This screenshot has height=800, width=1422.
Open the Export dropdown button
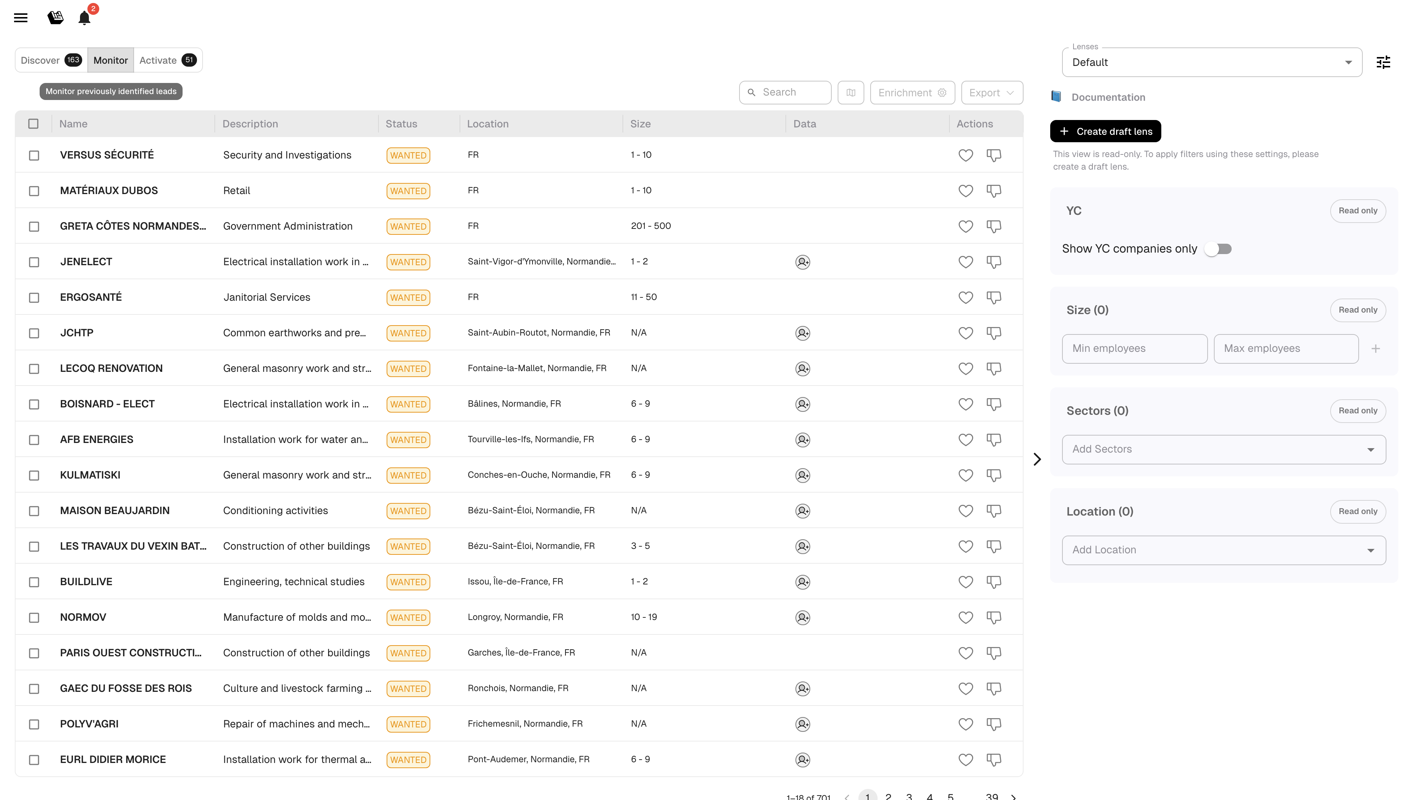coord(991,93)
